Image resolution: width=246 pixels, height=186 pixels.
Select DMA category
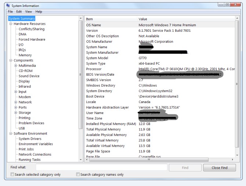click(x=22, y=34)
